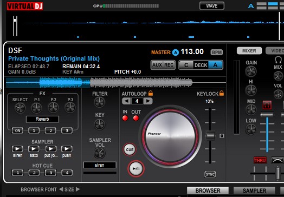The height and width of the screenshot is (197, 284).
Task: Open the MIXER panel tab
Action: pos(249,51)
